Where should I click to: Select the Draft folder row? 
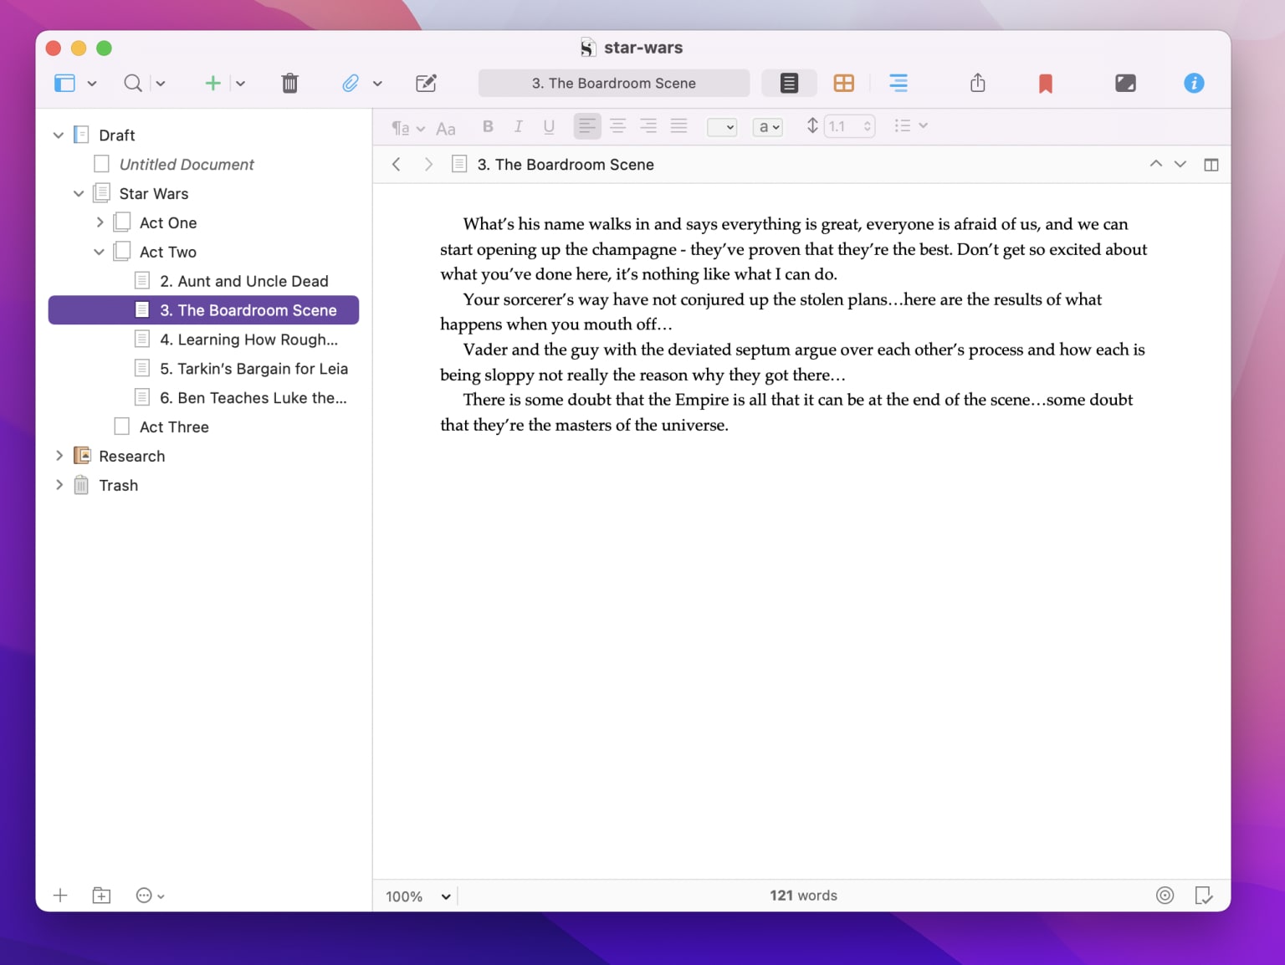[204, 135]
